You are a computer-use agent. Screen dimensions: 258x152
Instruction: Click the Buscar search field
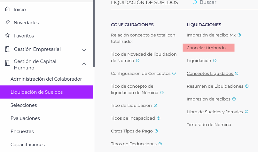click(x=224, y=3)
